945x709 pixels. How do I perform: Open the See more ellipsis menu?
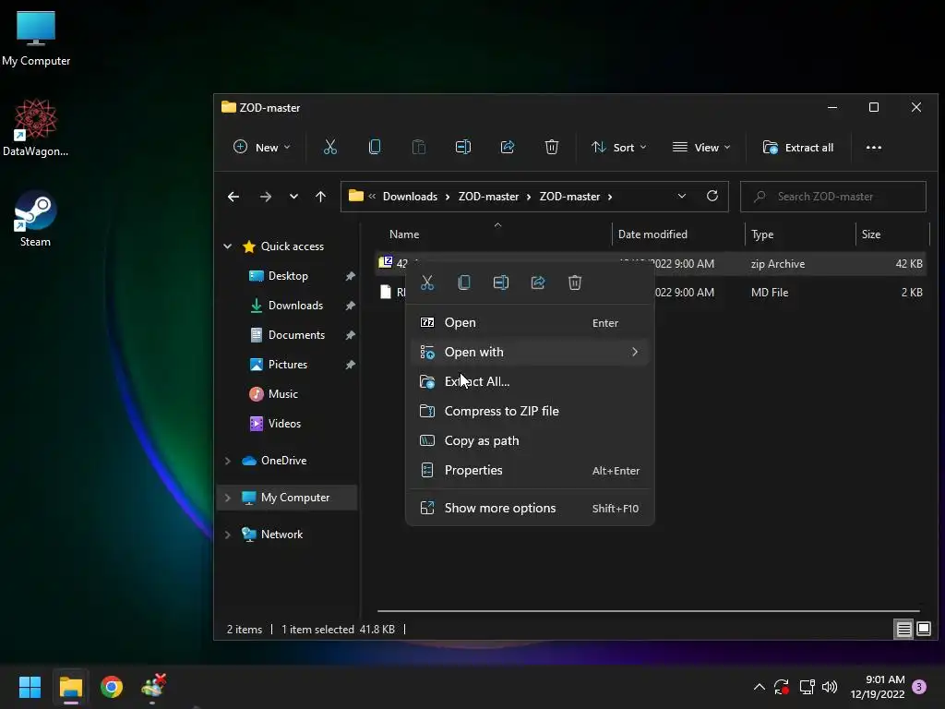[x=874, y=148]
